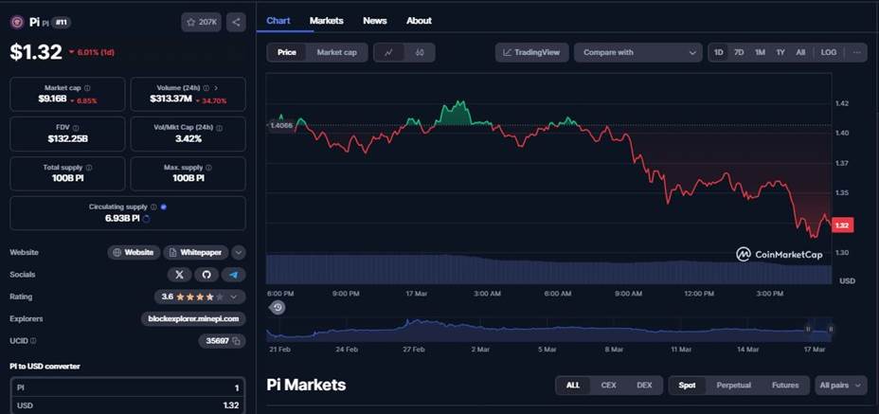879x414 pixels.
Task: Toggle LOG scale on the chart
Action: click(x=829, y=52)
